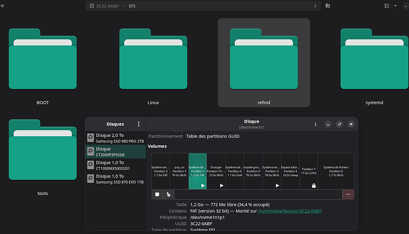Open the refind folder
409x234 pixels.
264,63
